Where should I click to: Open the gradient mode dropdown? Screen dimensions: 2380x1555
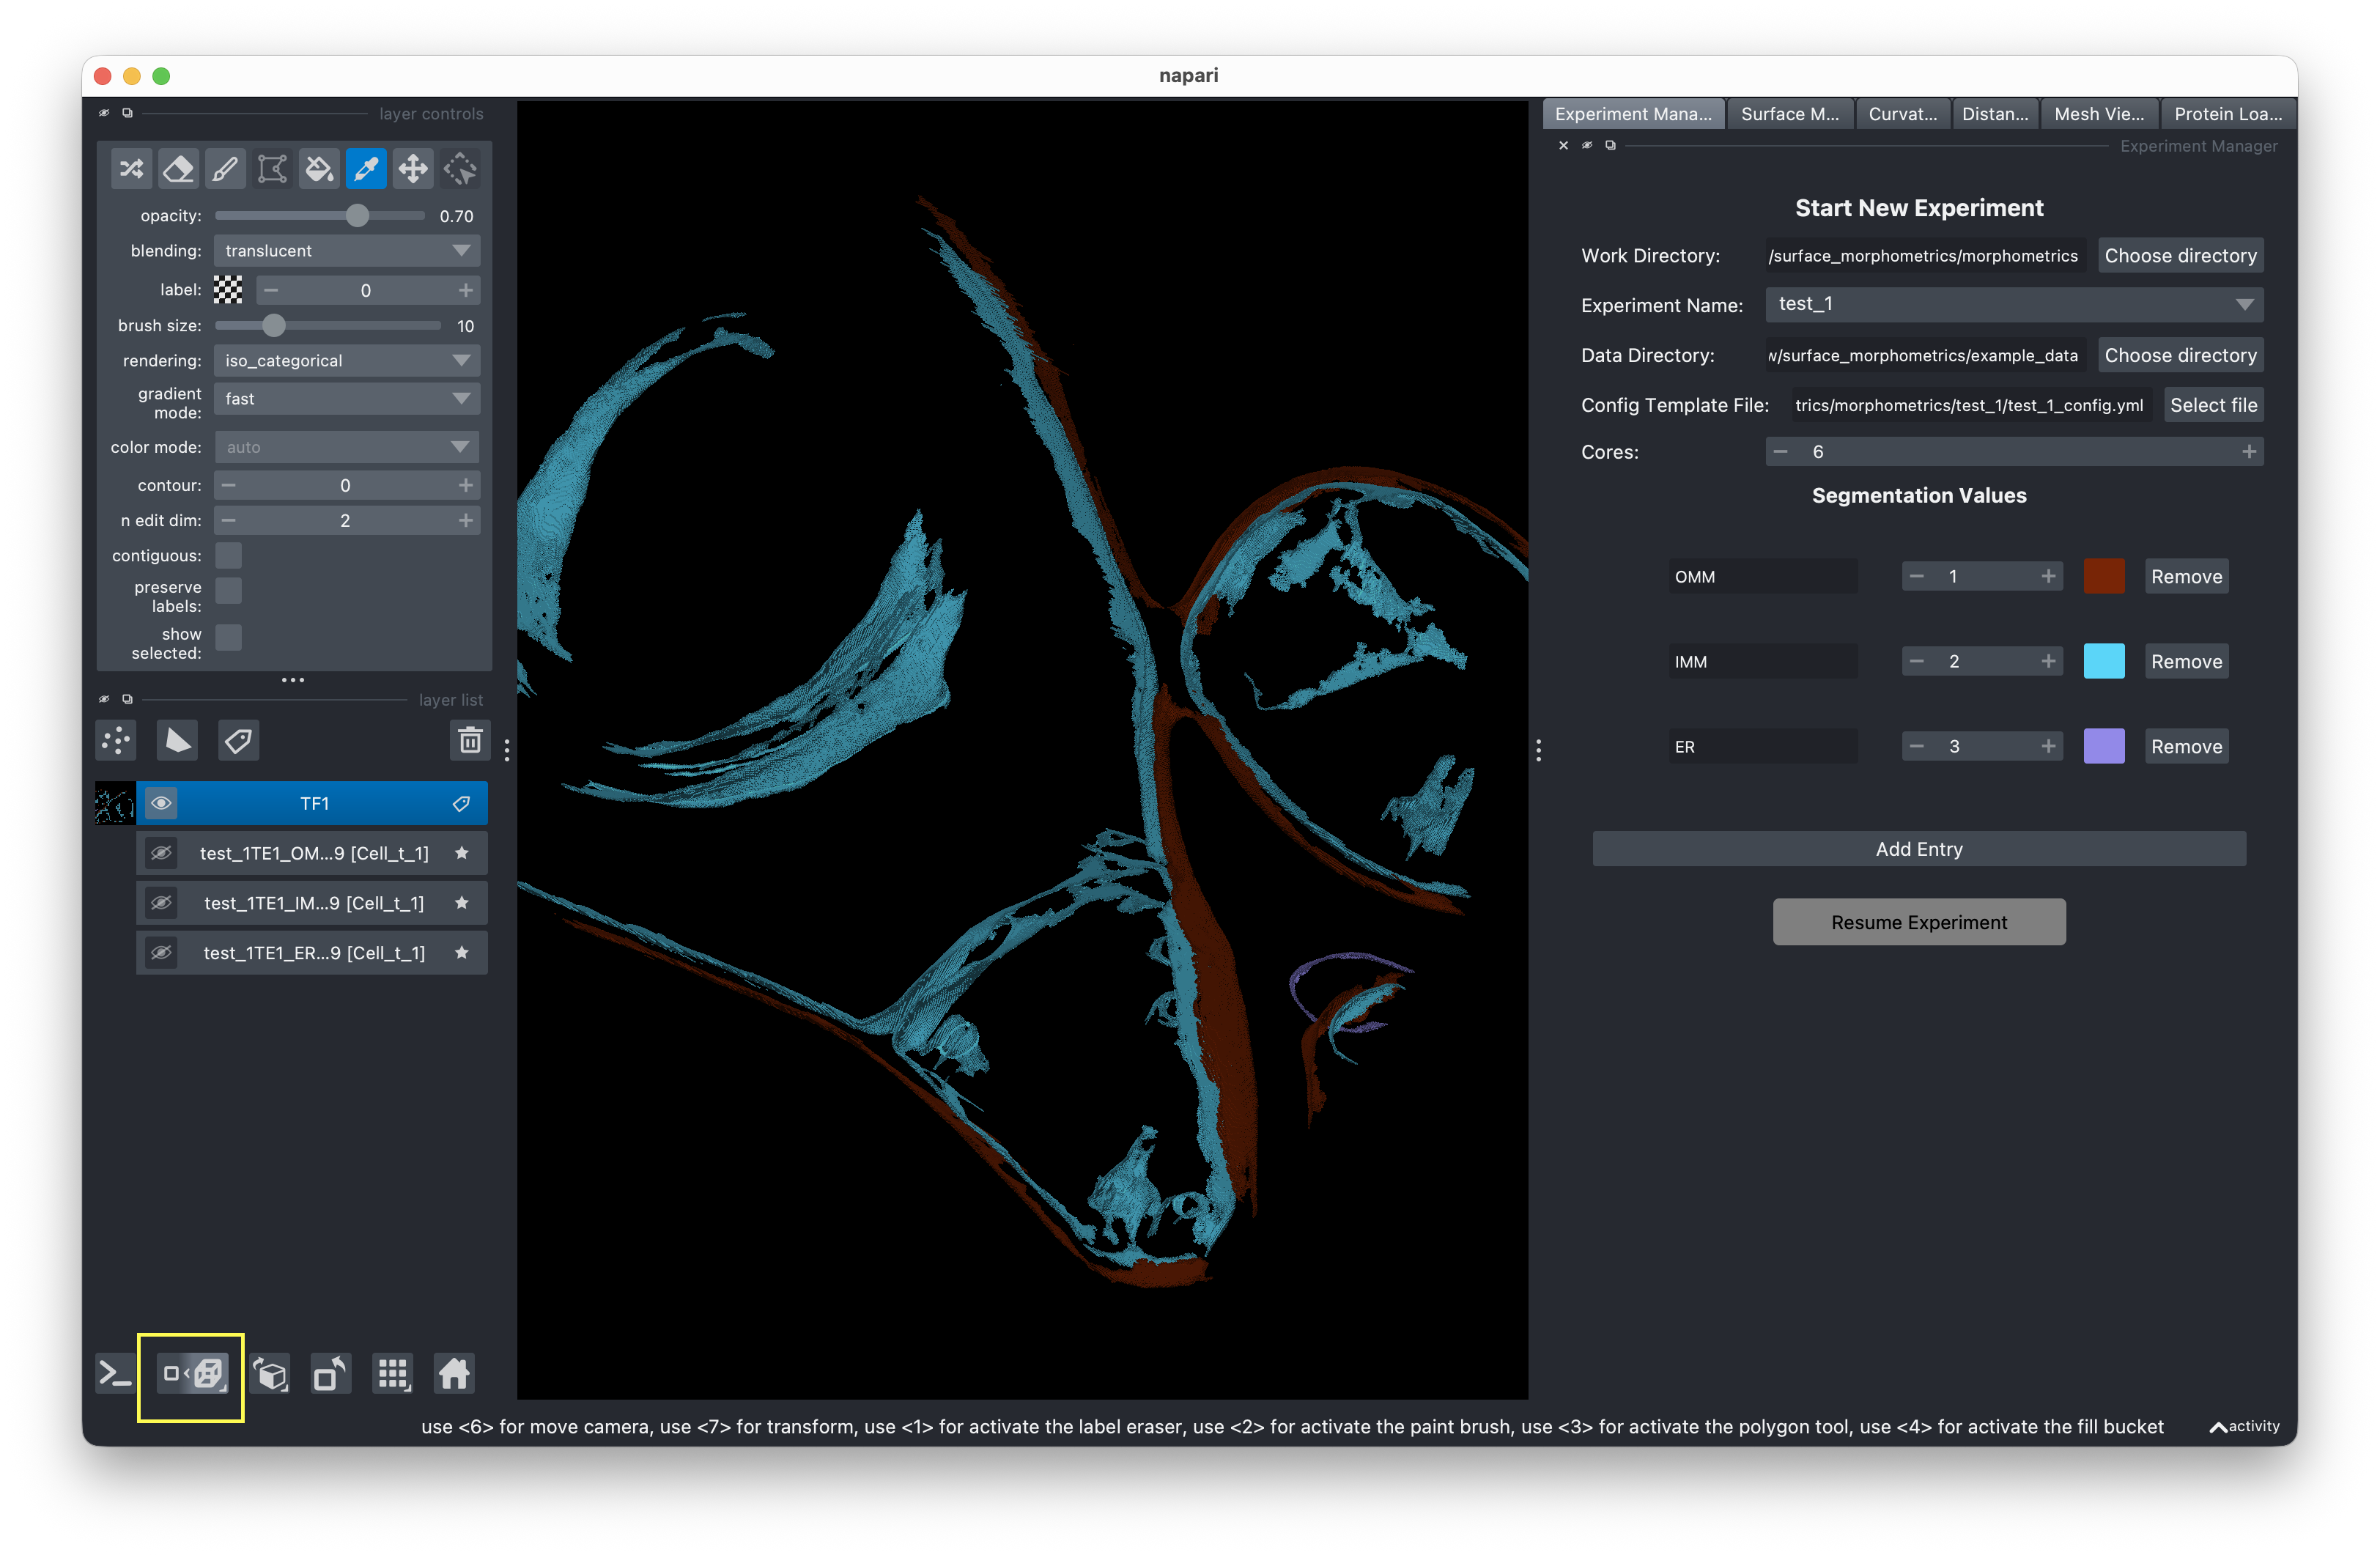pyautogui.click(x=347, y=399)
